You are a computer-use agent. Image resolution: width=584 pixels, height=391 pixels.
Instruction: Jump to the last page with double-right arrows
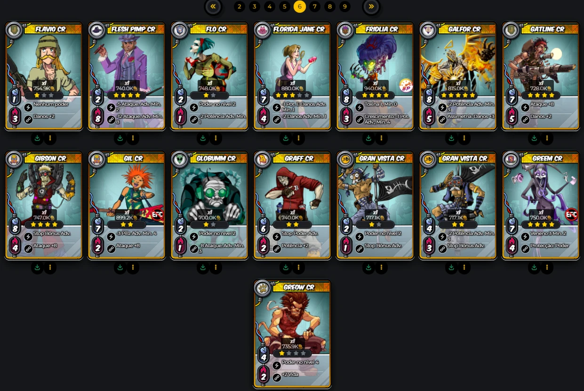[x=371, y=7]
